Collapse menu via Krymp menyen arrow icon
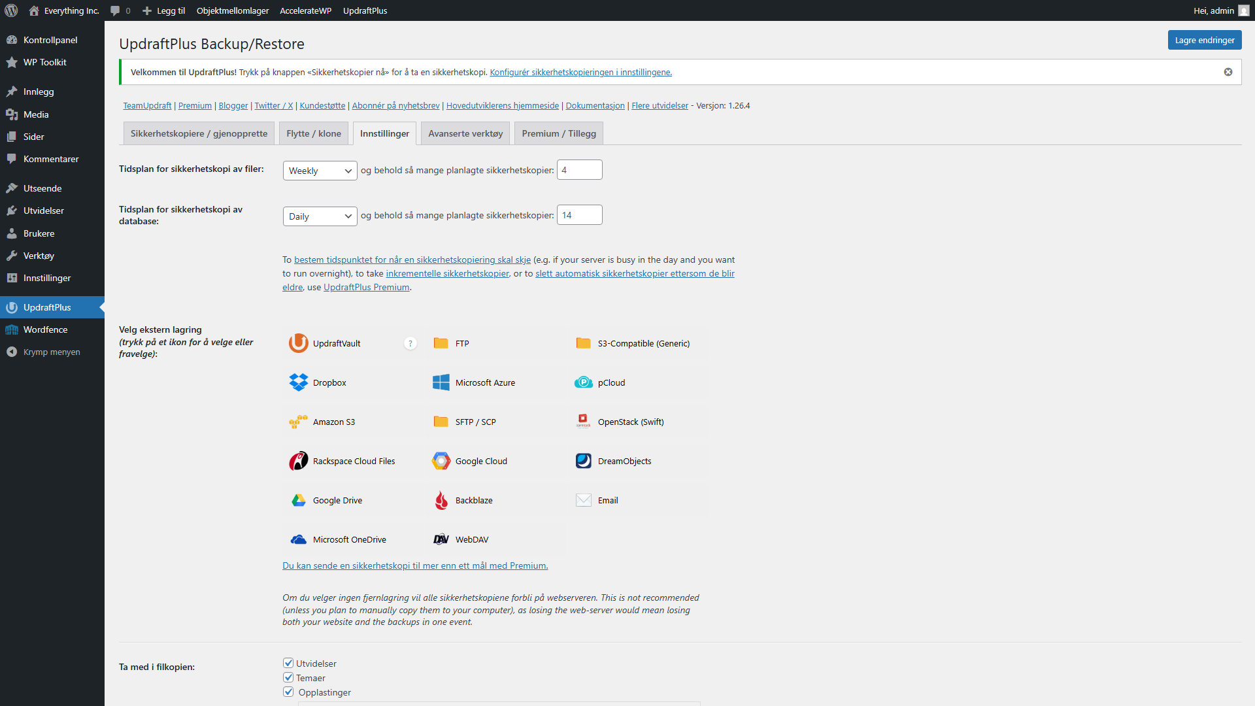Viewport: 1255px width, 706px height. [12, 352]
